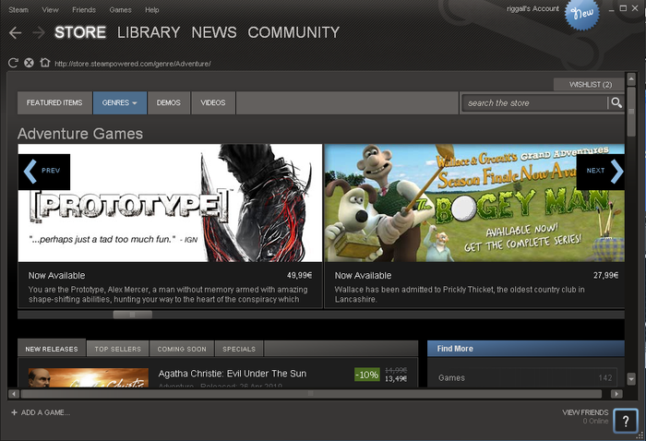Screen dimensions: 646x441
Task: Open the Prototype banner image
Action: point(170,203)
